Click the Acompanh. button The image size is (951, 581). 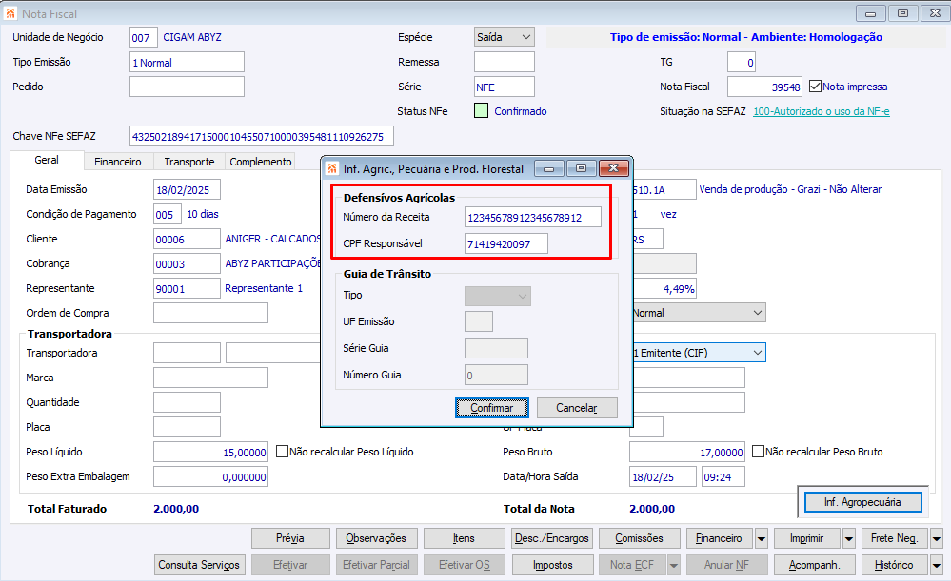click(815, 565)
